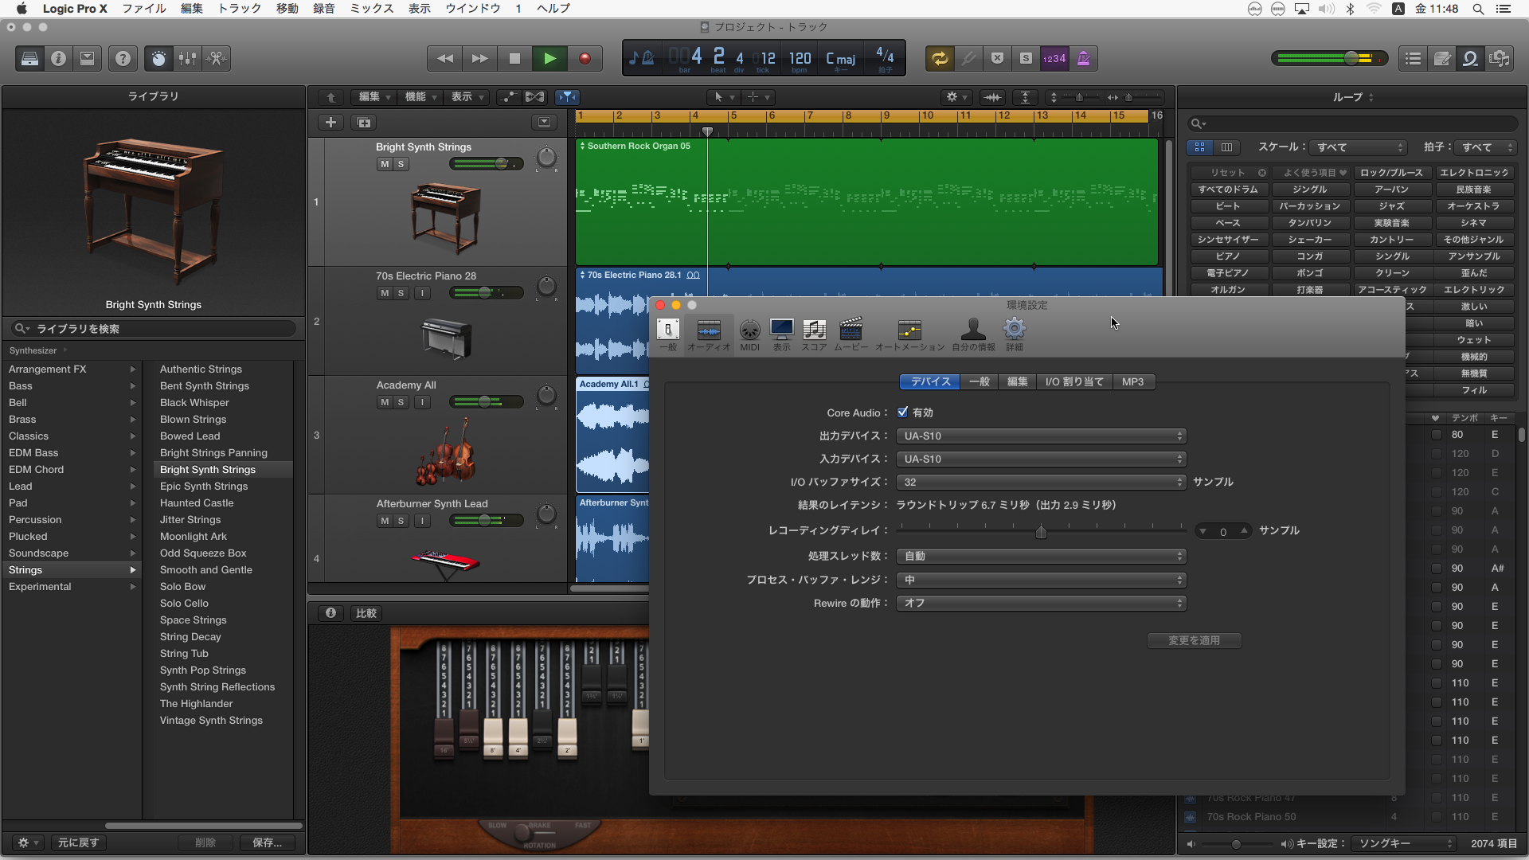This screenshot has width=1529, height=860.
Task: Open process buffer range (中) dropdown
Action: tap(1041, 580)
